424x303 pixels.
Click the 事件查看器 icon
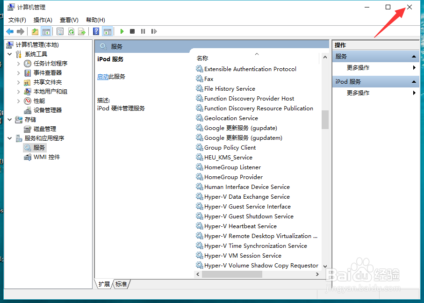point(28,73)
